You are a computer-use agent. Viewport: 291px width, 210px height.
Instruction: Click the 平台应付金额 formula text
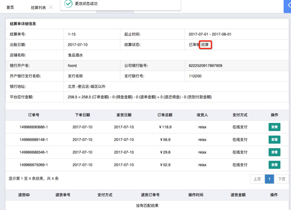[140, 97]
